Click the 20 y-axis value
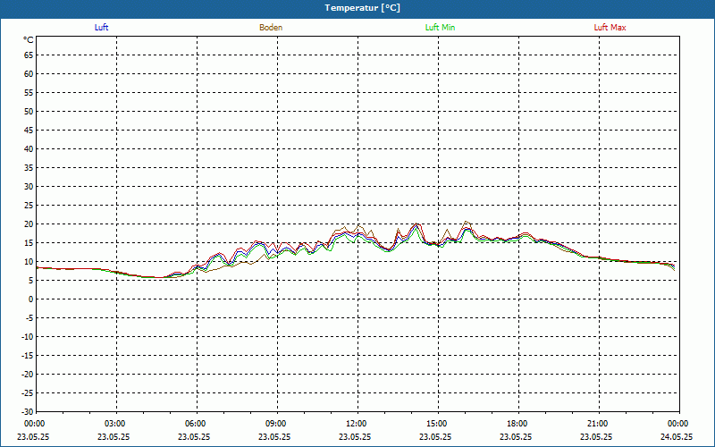 click(x=29, y=224)
